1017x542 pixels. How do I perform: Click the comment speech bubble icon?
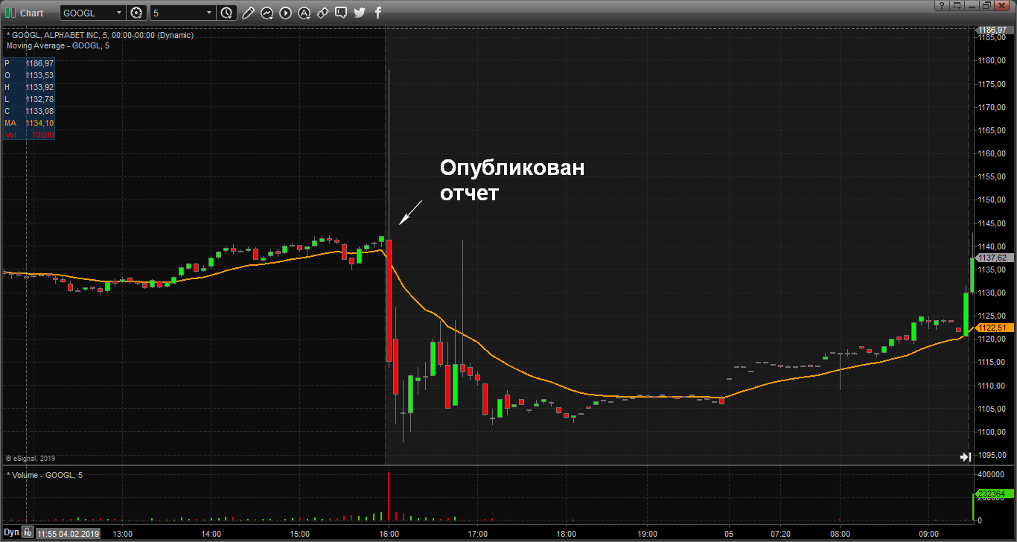[x=341, y=13]
